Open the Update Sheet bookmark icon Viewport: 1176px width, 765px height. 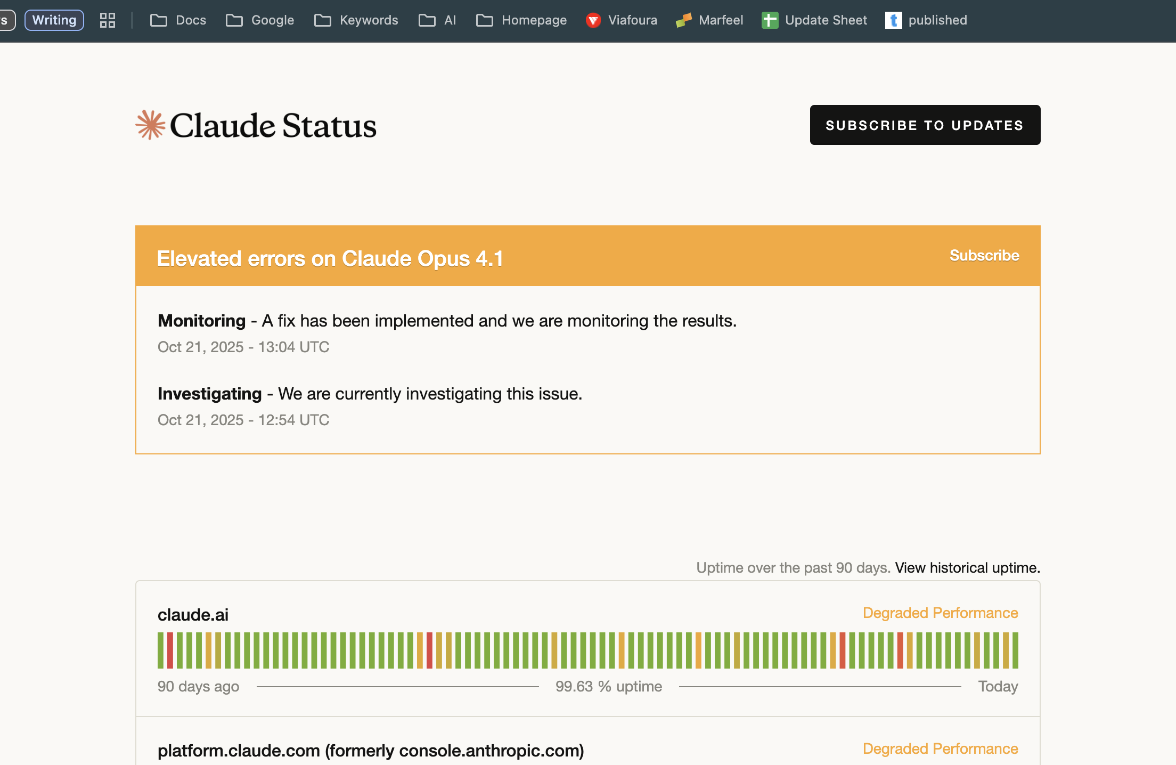coord(770,20)
